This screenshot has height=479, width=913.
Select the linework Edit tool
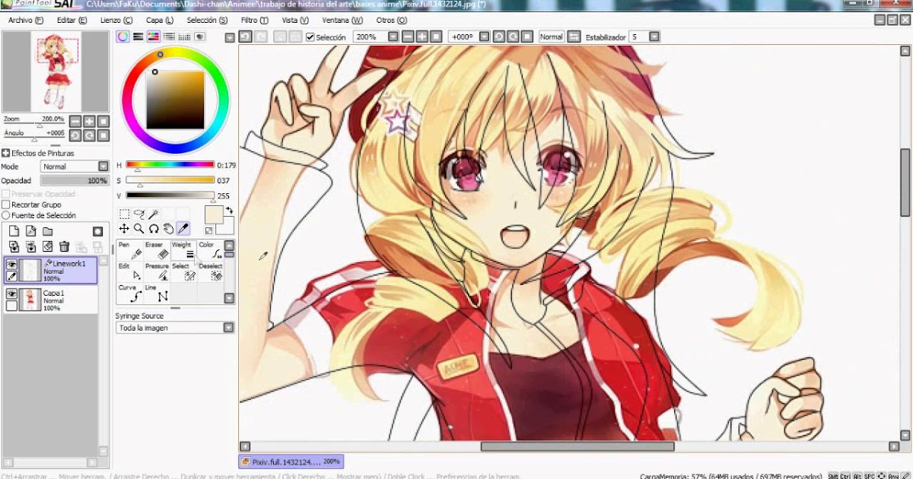(x=130, y=271)
